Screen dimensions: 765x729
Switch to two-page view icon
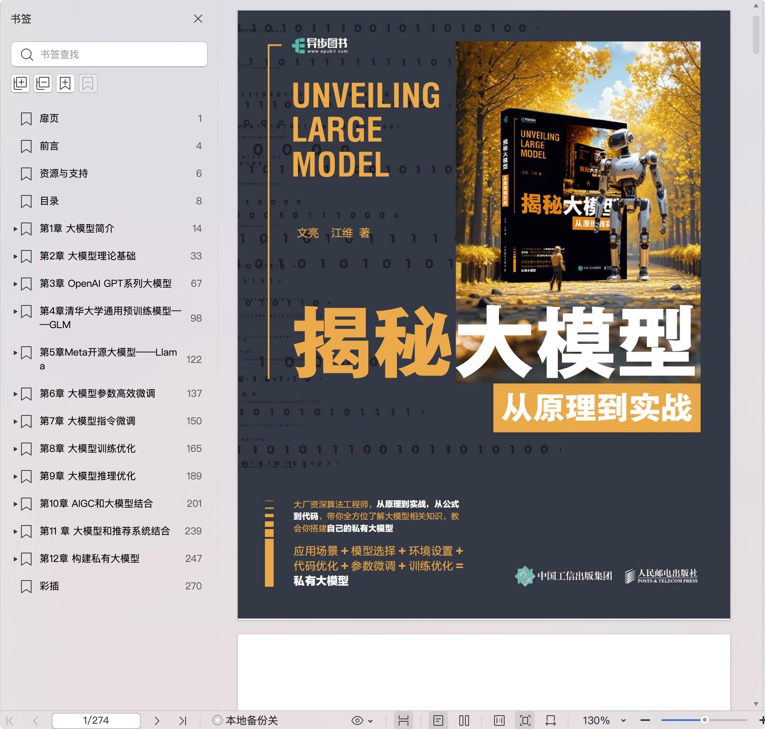pyautogui.click(x=464, y=721)
